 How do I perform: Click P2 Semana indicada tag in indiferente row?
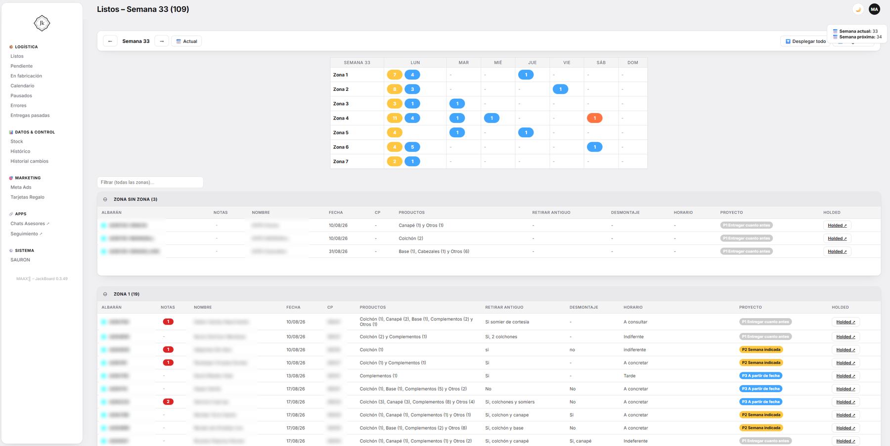click(x=761, y=350)
